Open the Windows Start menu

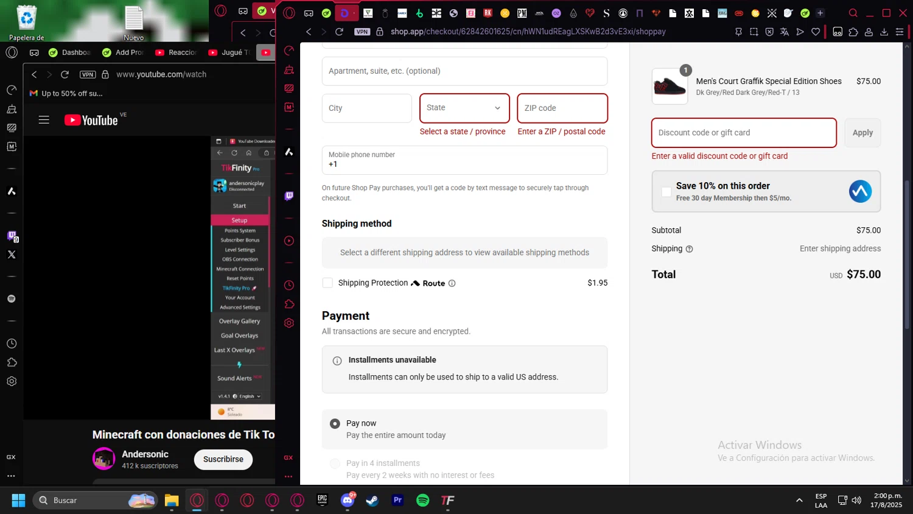(18, 500)
